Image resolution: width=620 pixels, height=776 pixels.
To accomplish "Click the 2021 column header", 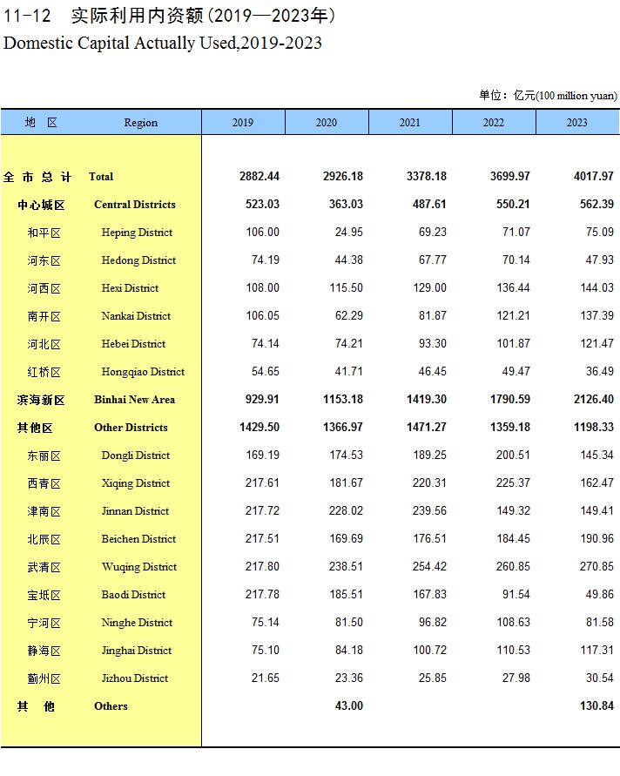I will pyautogui.click(x=410, y=122).
